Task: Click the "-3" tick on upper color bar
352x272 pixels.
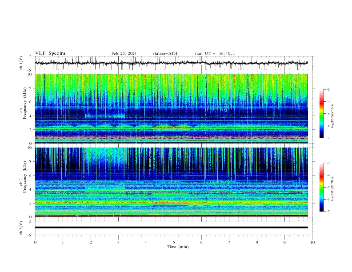Action: click(328, 89)
